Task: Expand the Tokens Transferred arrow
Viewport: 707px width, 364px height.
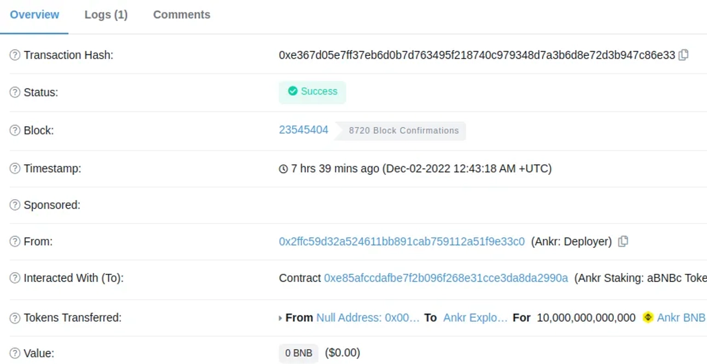Action: coord(280,318)
